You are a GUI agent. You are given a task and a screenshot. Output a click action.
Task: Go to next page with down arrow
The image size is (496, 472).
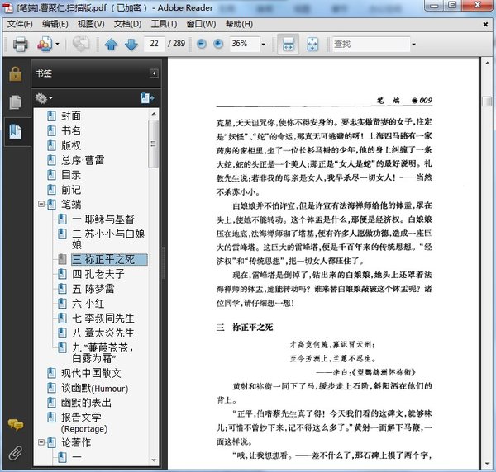[131, 44]
